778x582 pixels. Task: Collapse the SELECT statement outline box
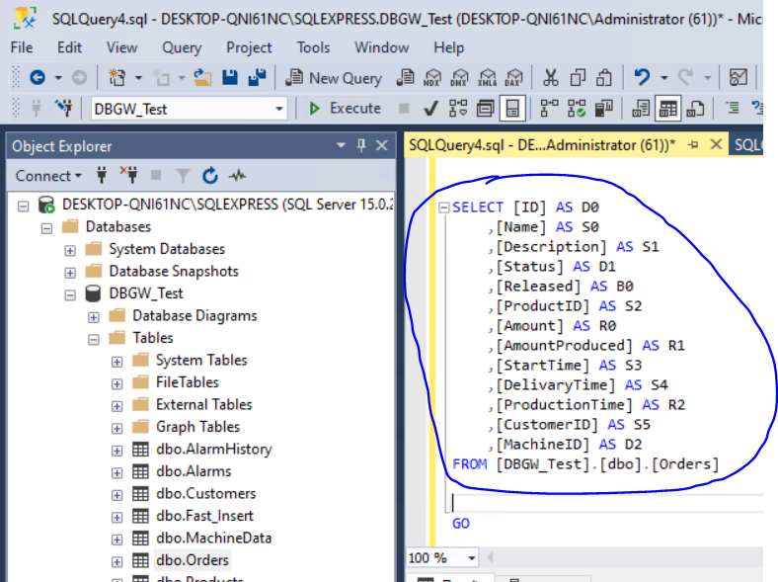tap(444, 208)
